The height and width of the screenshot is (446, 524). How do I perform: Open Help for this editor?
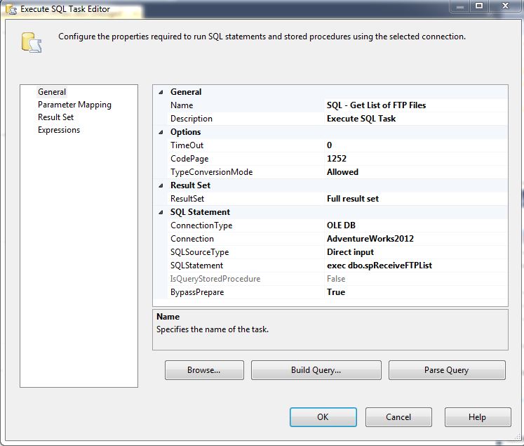tap(477, 417)
